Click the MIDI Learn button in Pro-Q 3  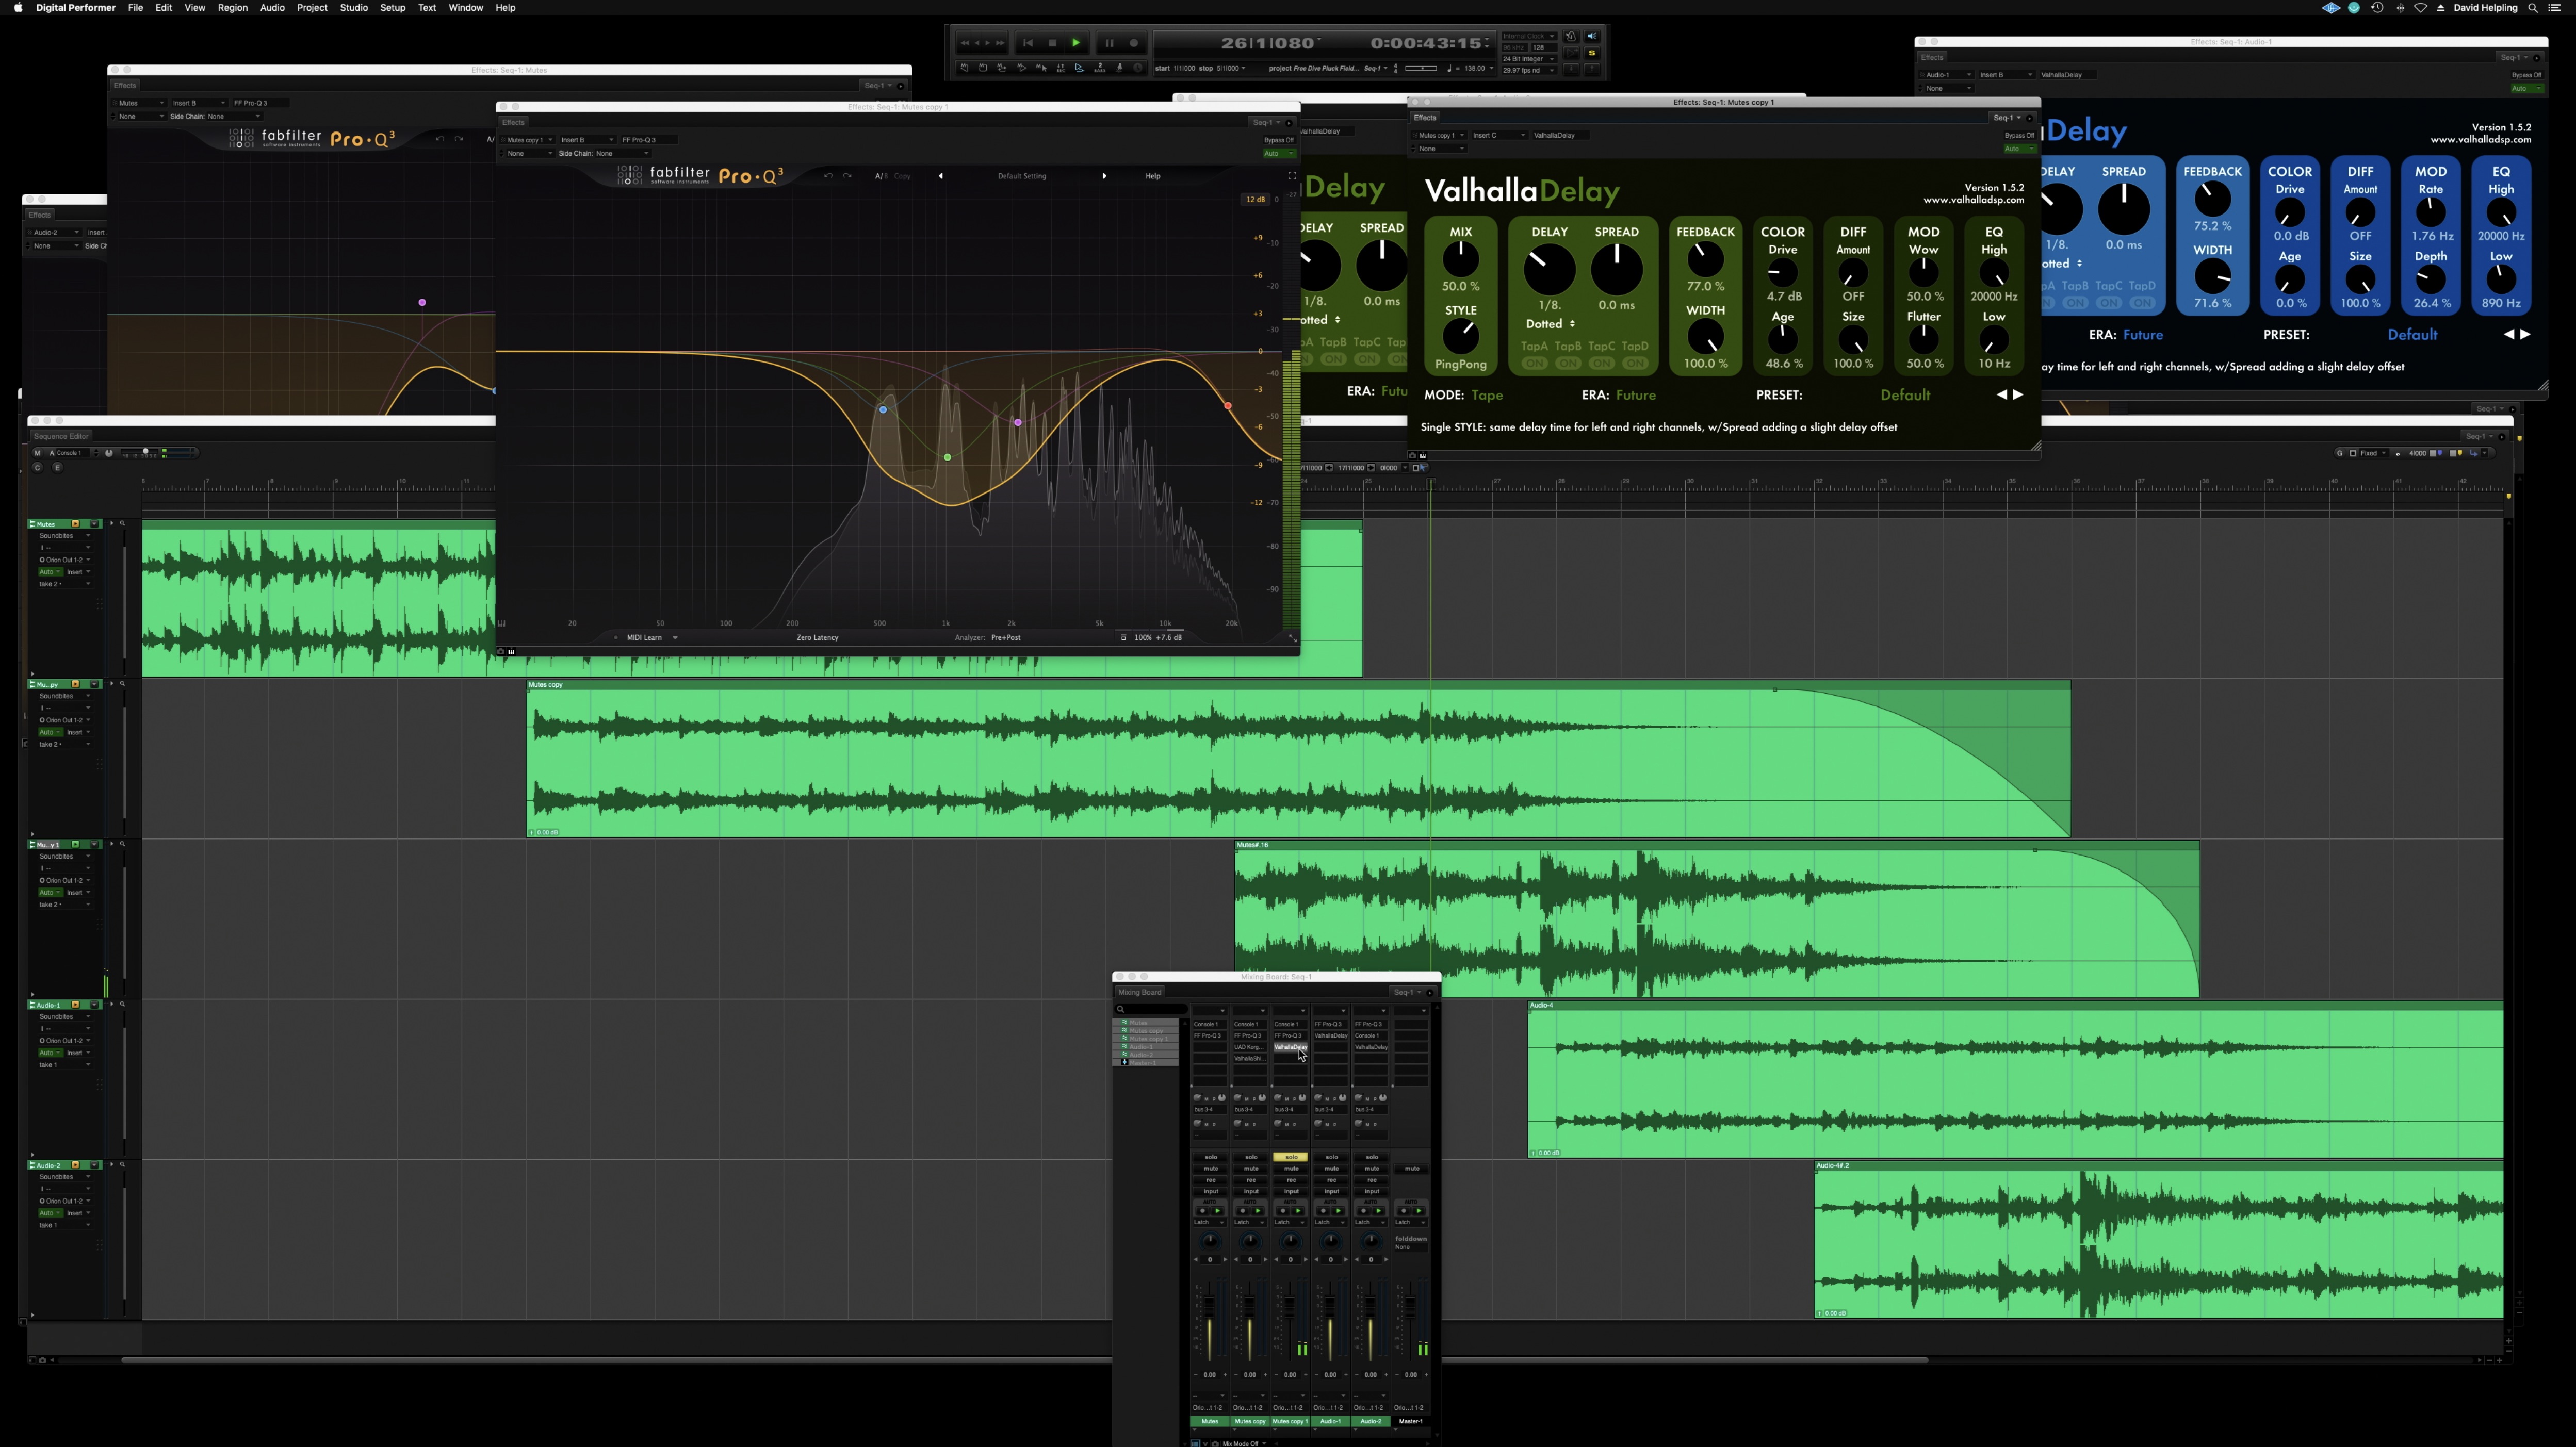644,637
